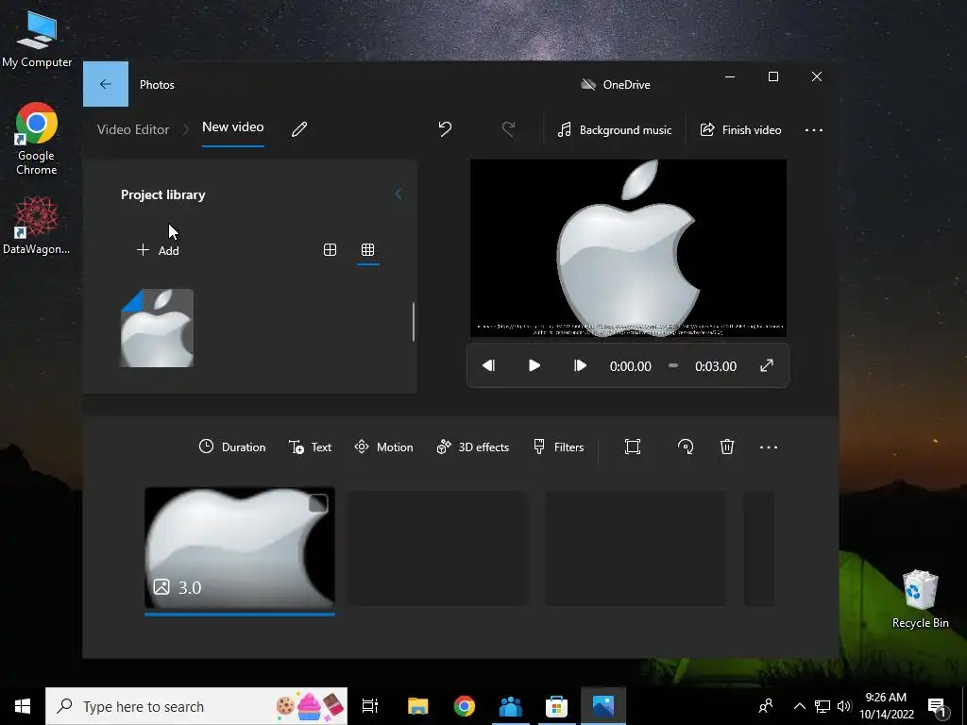The image size is (967, 725).
Task: Open 3D effects editor
Action: (472, 447)
